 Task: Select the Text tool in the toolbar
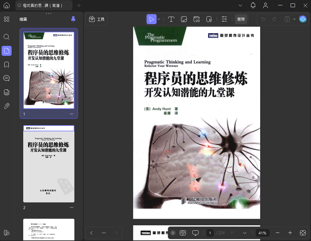(x=171, y=19)
